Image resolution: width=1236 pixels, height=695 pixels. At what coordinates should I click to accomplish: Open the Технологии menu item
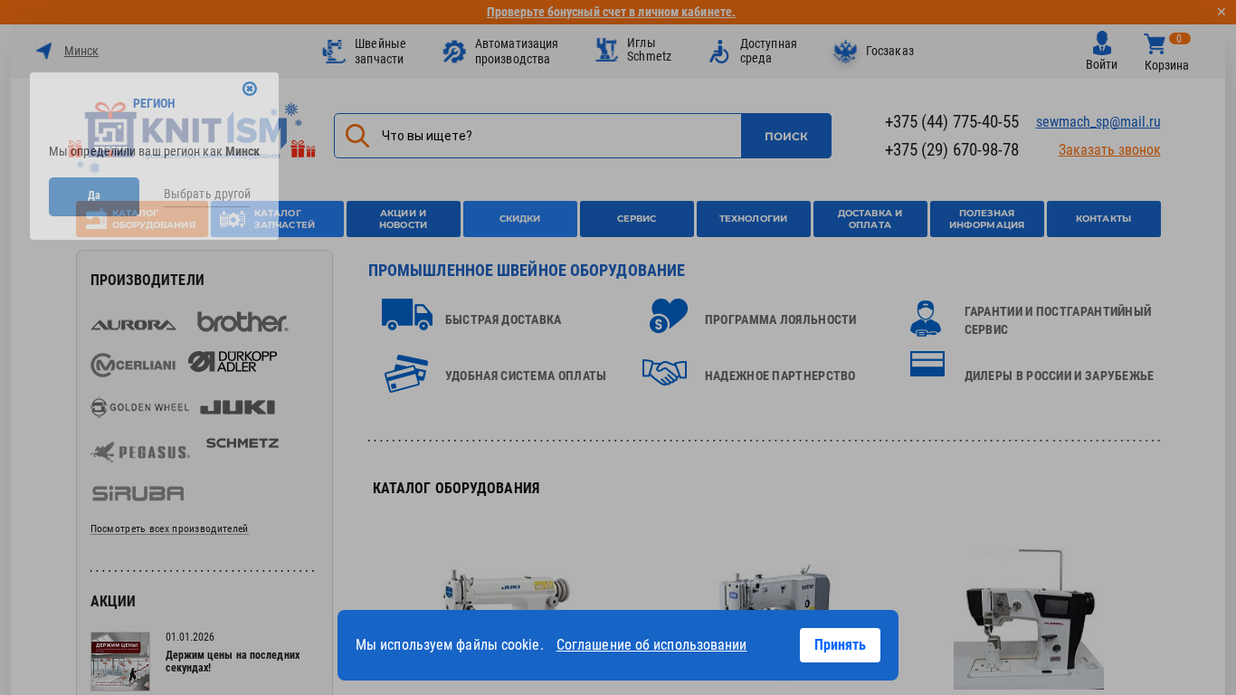pos(754,219)
